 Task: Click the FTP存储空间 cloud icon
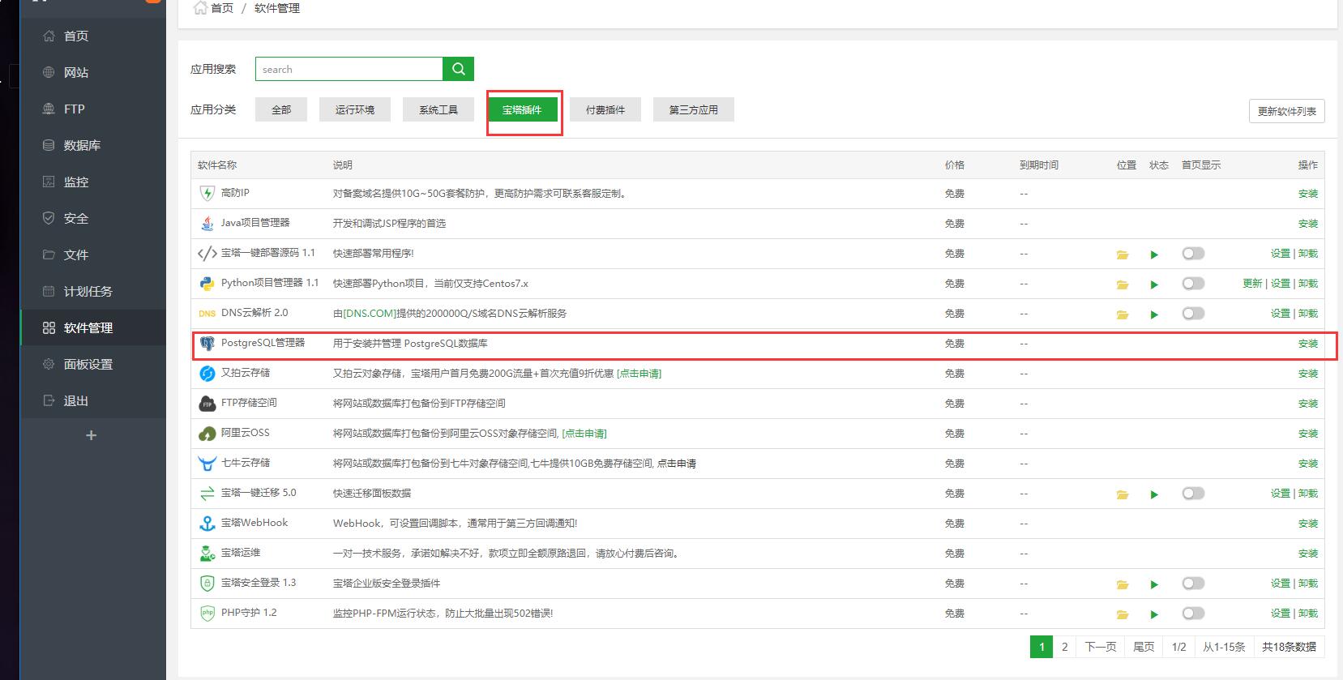(207, 404)
